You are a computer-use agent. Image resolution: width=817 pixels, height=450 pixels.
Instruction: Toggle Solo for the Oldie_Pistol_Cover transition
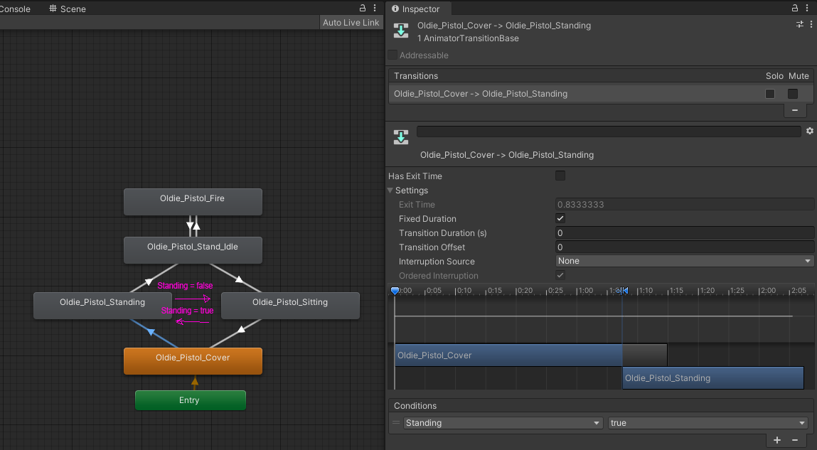(x=770, y=93)
